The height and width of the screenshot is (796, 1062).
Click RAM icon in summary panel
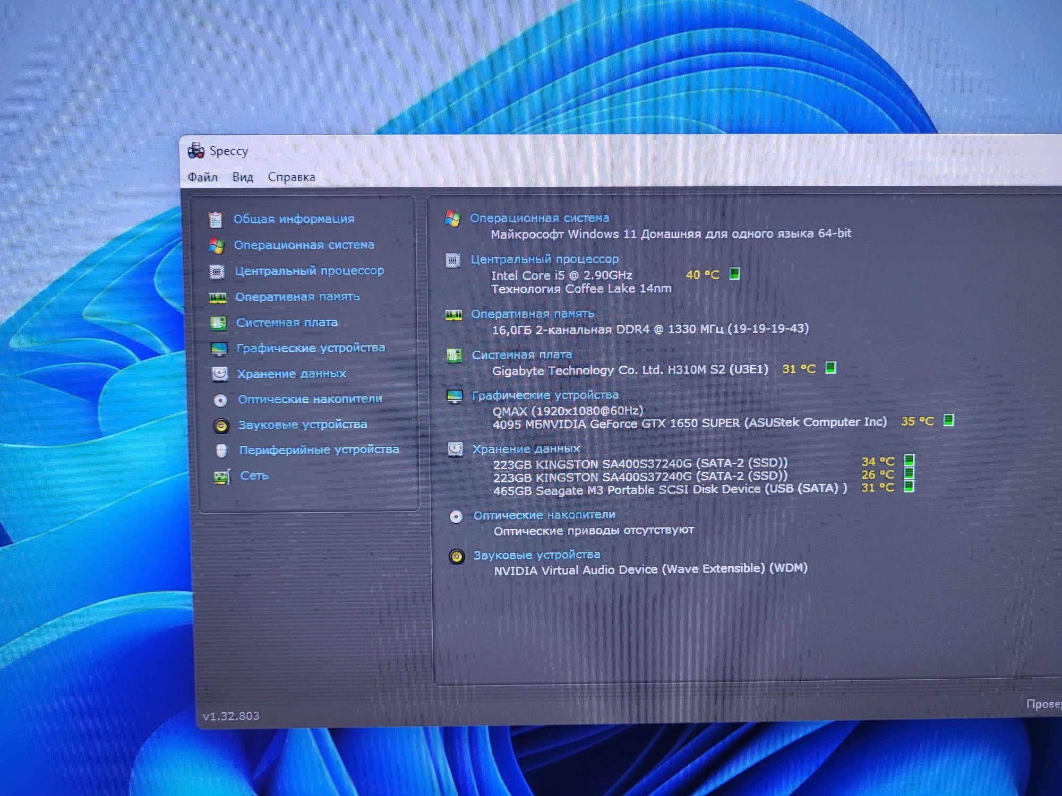coord(453,315)
